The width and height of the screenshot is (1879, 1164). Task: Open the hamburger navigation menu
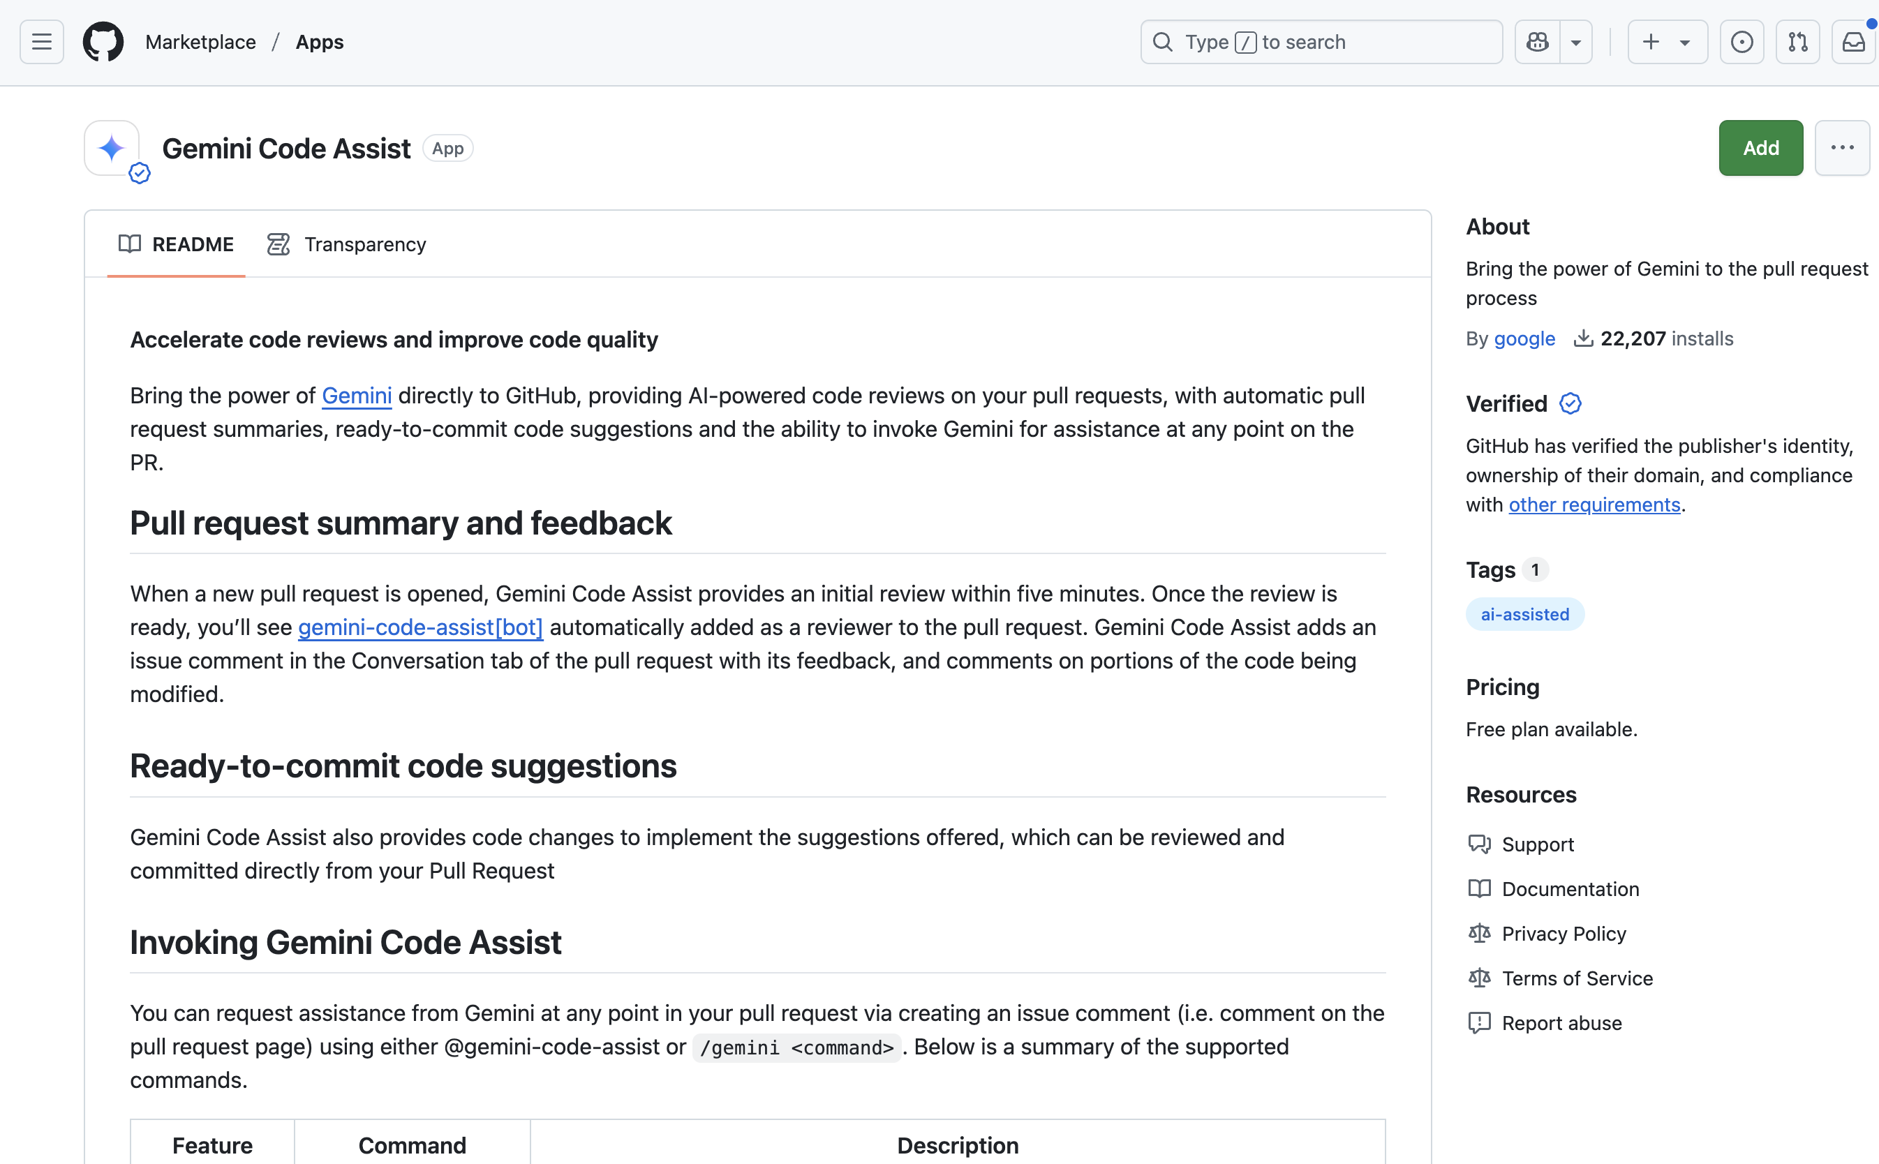pos(42,43)
